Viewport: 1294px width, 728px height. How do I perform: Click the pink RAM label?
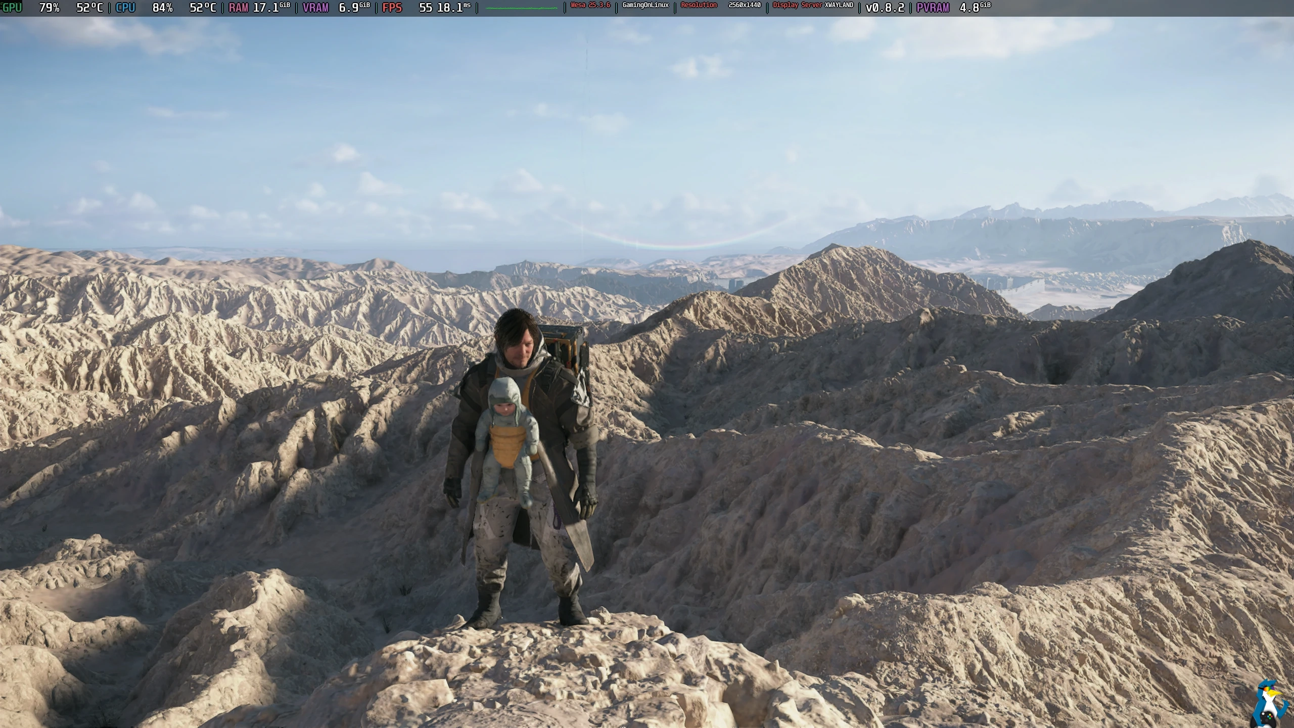pos(239,8)
